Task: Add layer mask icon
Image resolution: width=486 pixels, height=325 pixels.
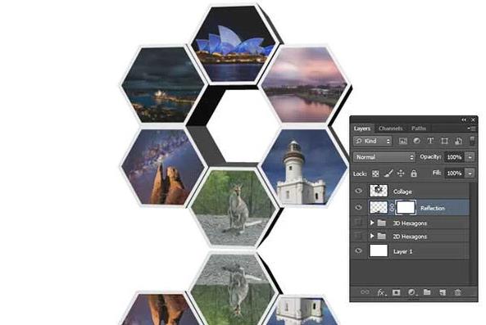Action: tap(396, 292)
